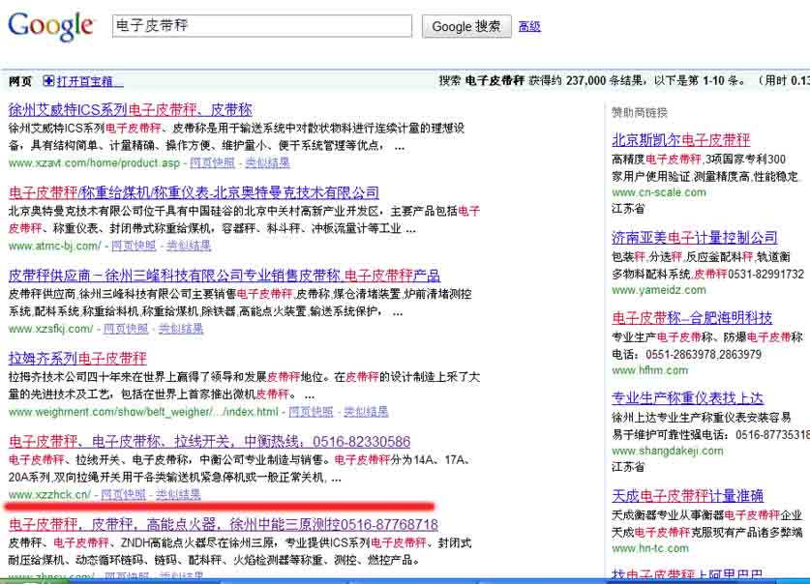Open 网页快照 for www.weighment.com result
This screenshot has width=810, height=584.
[311, 412]
